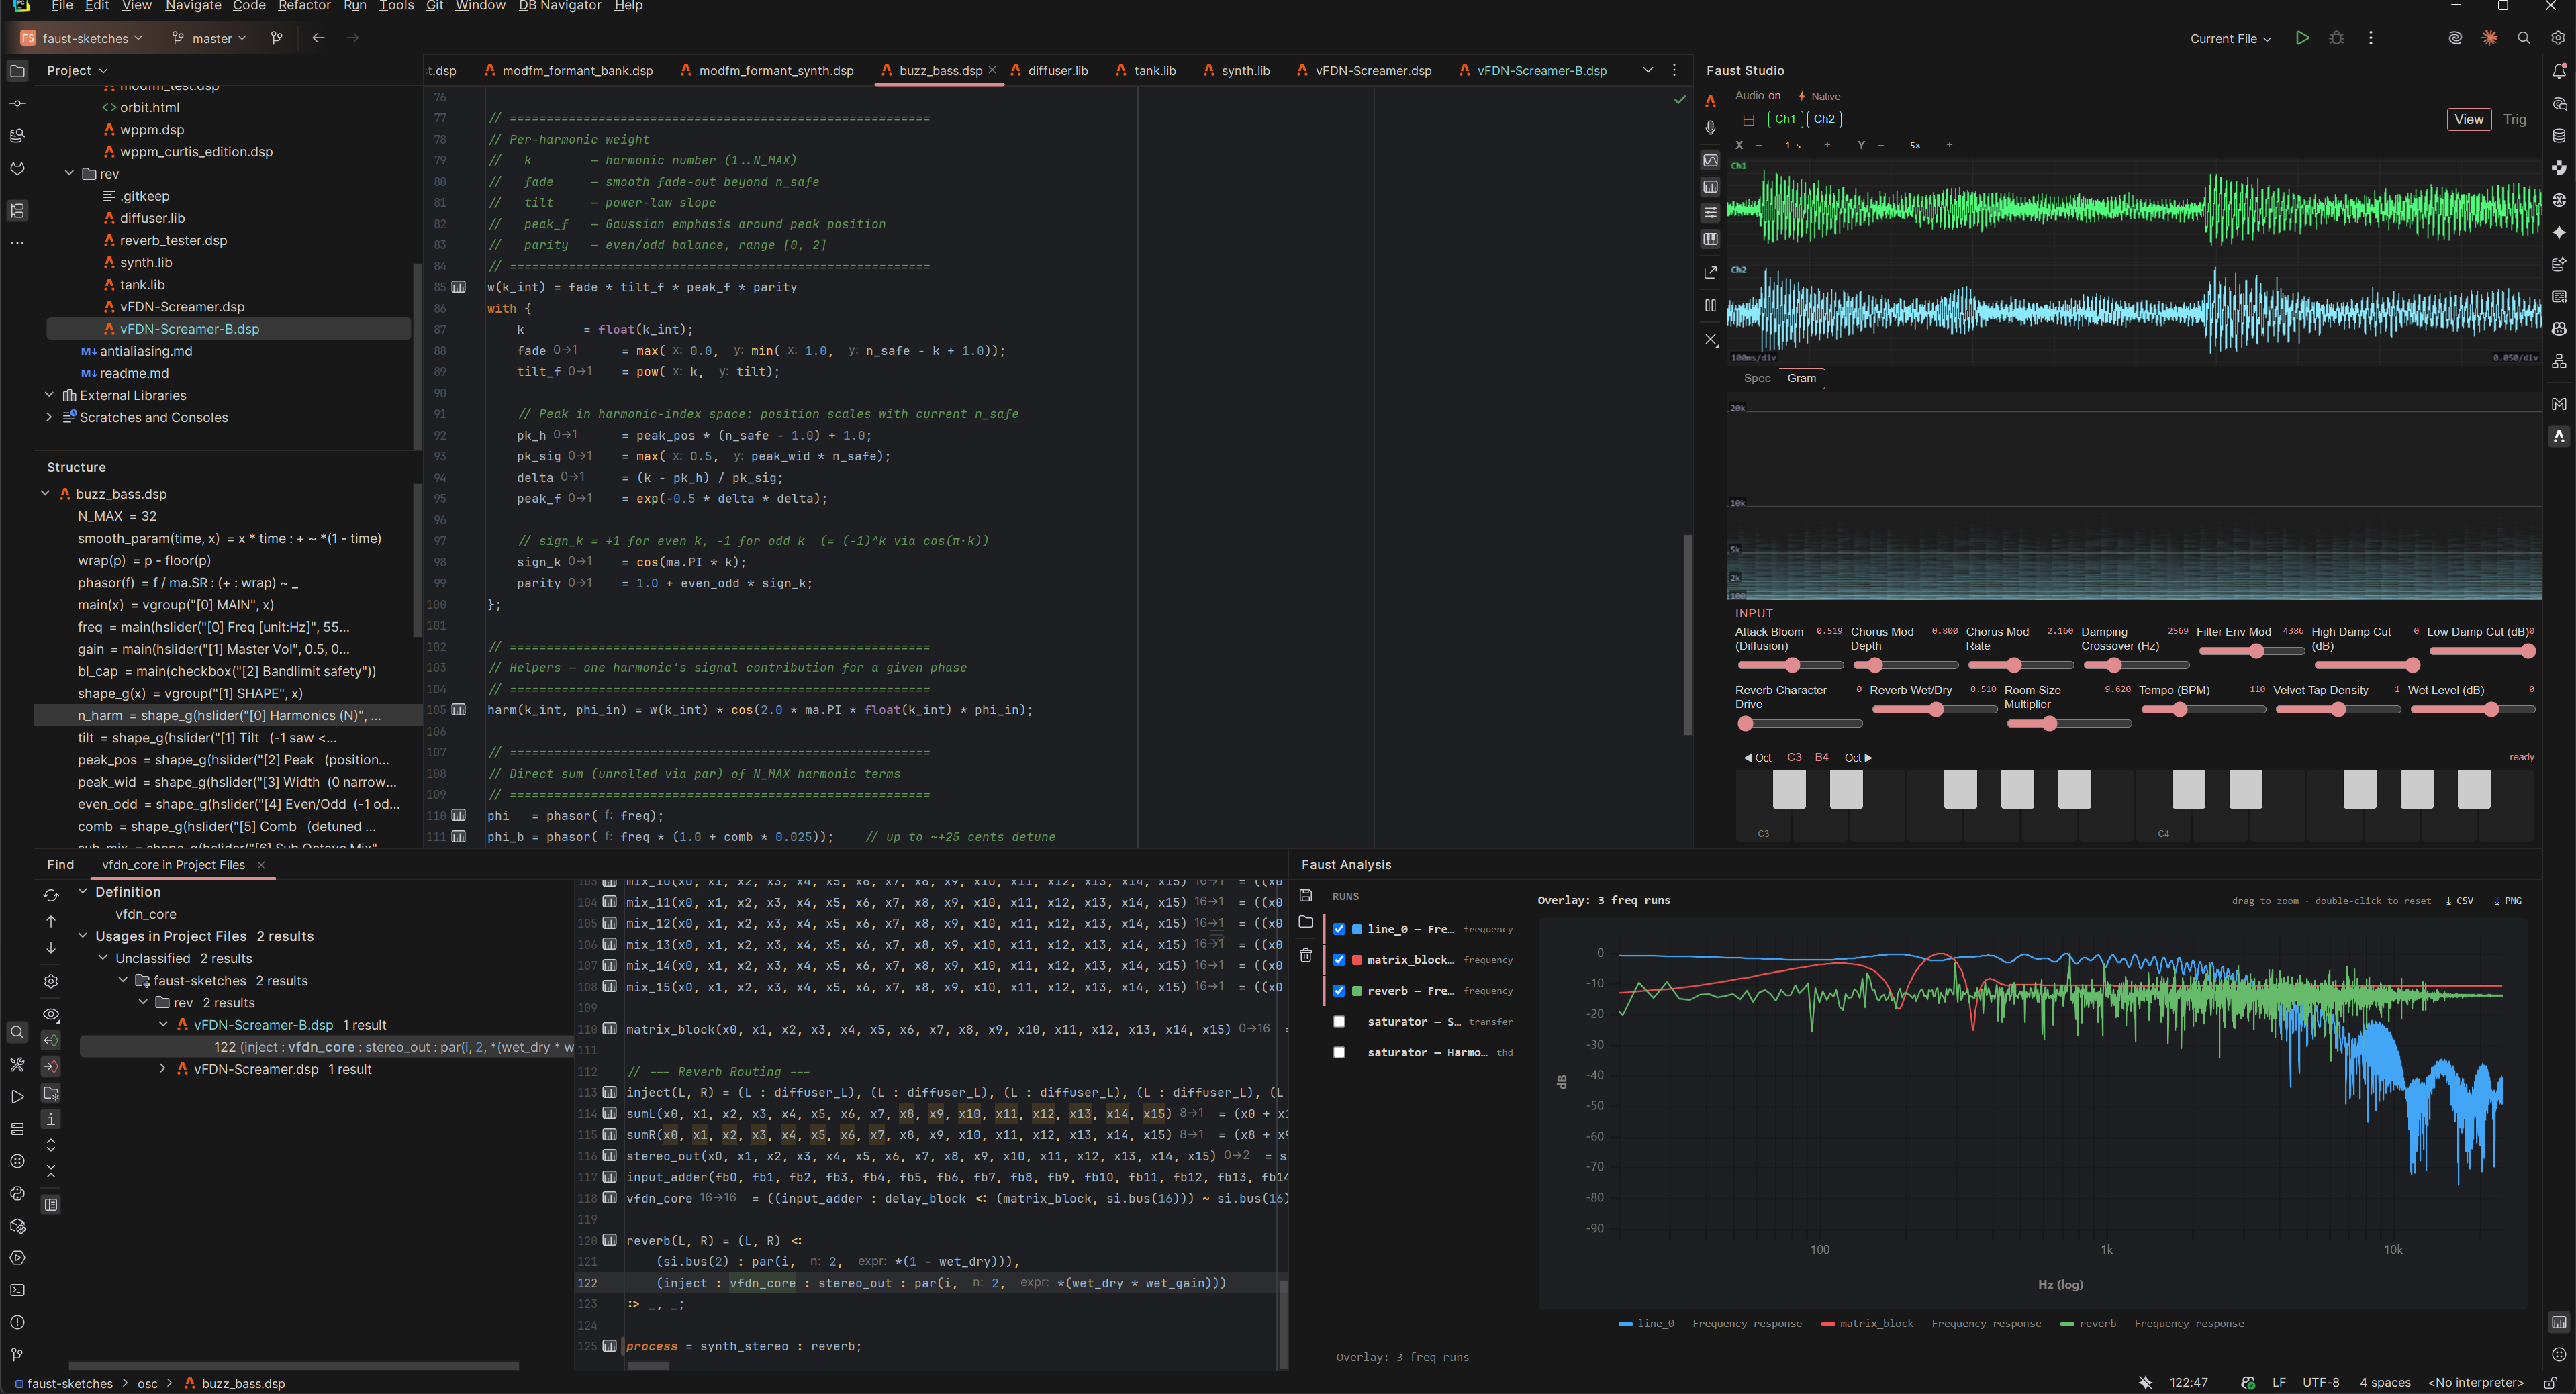This screenshot has height=1394, width=2576.
Task: Increase X time scale with plus
Action: click(1827, 145)
